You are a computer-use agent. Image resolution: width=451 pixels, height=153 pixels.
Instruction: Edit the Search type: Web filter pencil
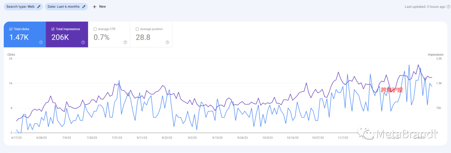point(39,7)
